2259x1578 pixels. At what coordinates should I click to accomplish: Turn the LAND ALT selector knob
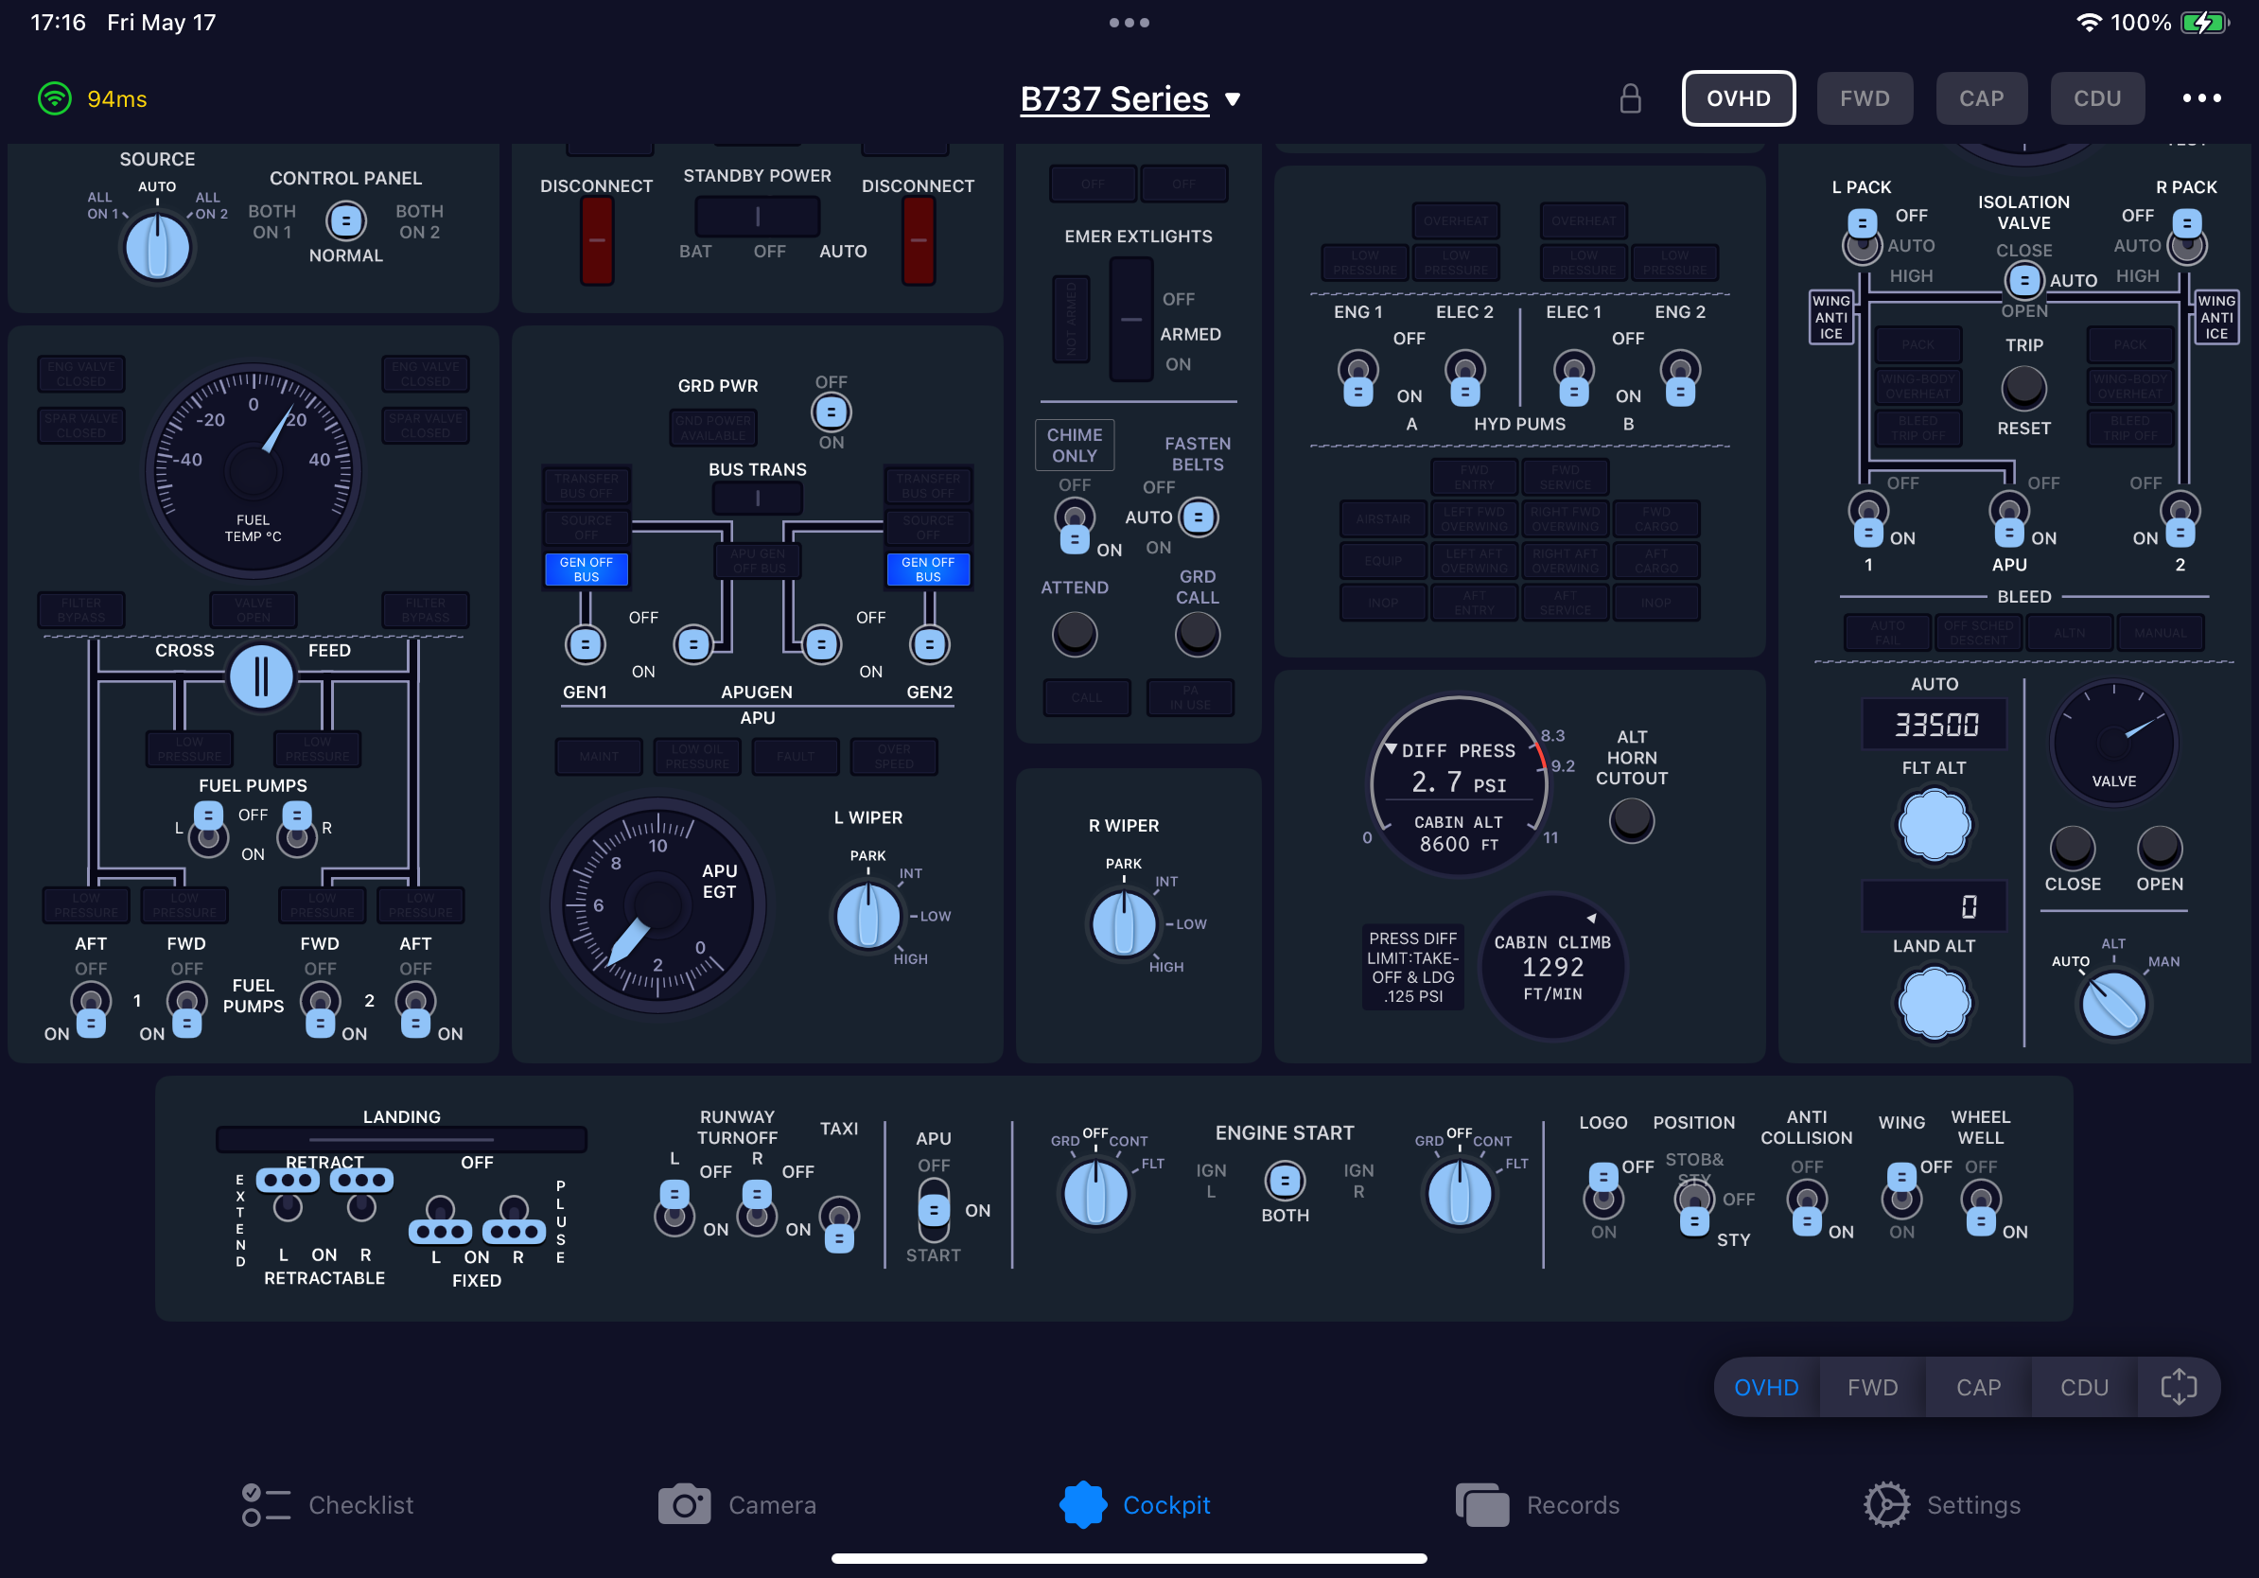tap(1935, 1003)
